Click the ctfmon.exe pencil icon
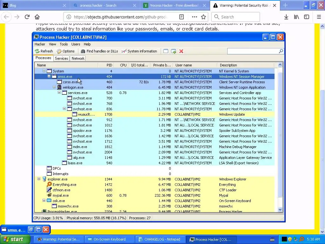325x244 pixels. 49,190
